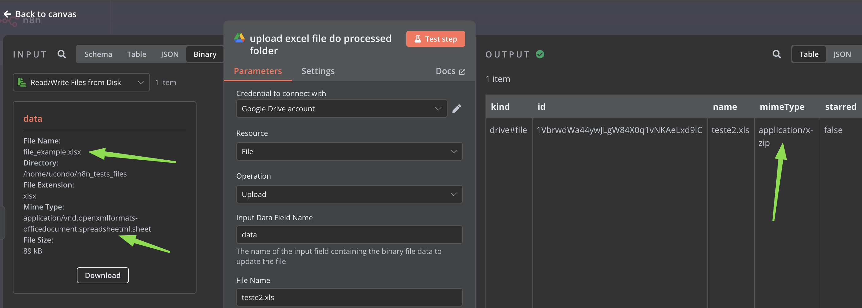This screenshot has height=308, width=862.
Task: Click the file id cell value
Action: pos(619,130)
